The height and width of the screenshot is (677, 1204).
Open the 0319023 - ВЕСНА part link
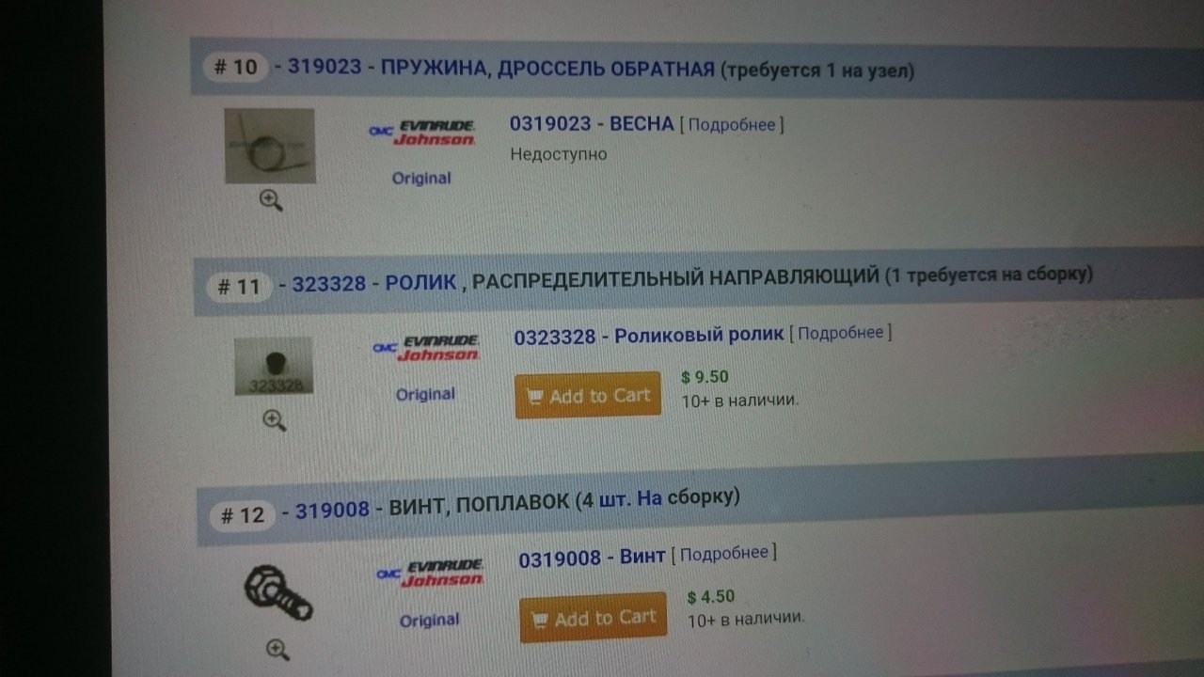(592, 124)
